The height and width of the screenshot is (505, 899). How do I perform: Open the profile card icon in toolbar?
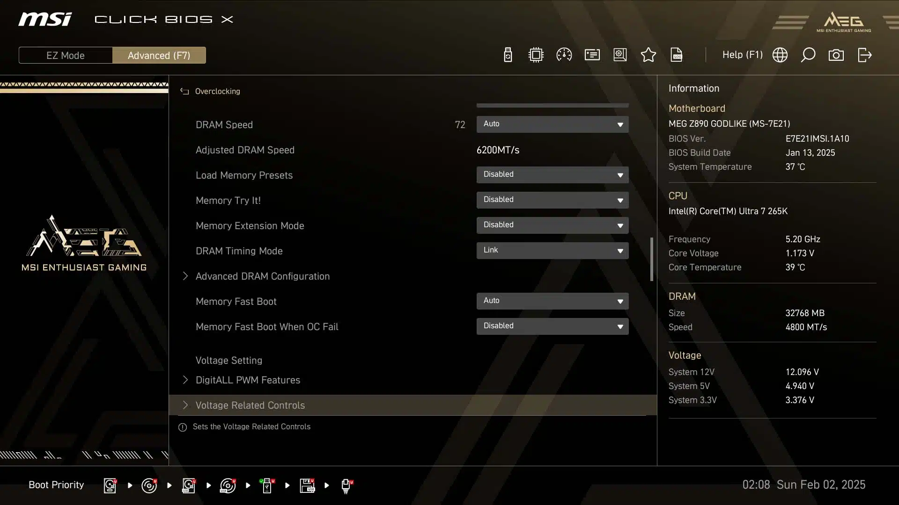[592, 55]
